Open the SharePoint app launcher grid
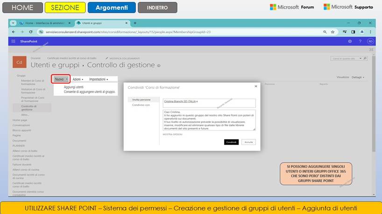The width and height of the screenshot is (382, 214). [14, 41]
